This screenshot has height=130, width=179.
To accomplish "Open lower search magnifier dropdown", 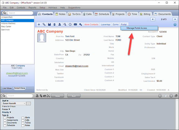I will 4,96.
